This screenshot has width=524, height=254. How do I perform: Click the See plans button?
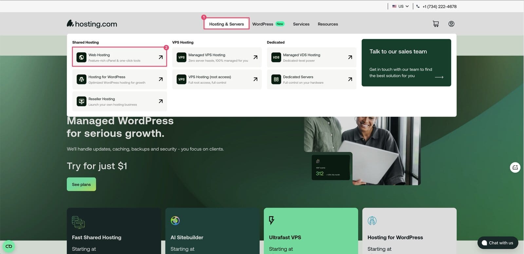(81, 184)
